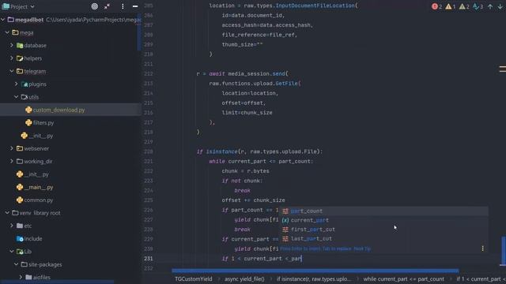506x284 pixels.
Task: Expand the aiofiles folder
Action: pyautogui.click(x=21, y=277)
